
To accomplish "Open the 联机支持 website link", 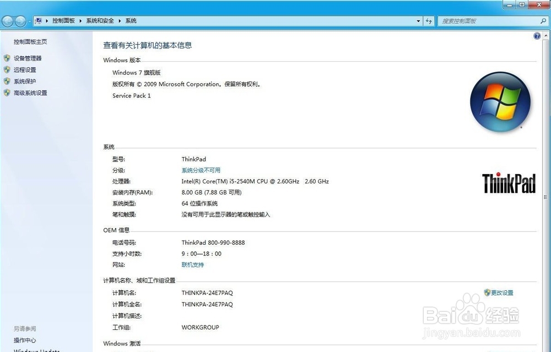I will (x=192, y=265).
